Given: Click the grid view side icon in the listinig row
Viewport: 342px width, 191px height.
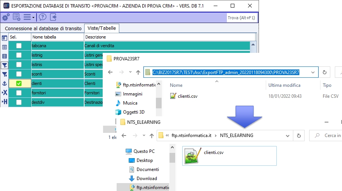Looking at the screenshot, I should [x=5, y=56].
